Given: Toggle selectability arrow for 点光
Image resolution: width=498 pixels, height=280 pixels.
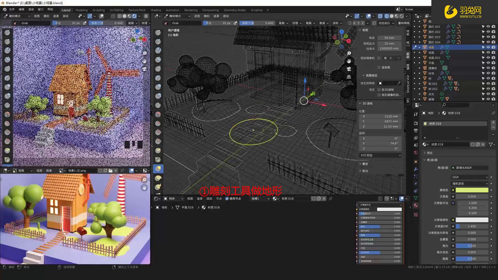Looking at the screenshot, I should (x=483, y=94).
